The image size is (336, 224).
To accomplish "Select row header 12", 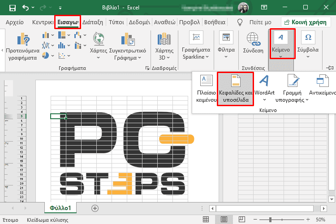I will click(22, 148).
